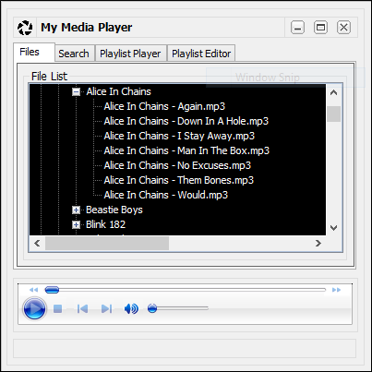Skip to the next track

(106, 308)
